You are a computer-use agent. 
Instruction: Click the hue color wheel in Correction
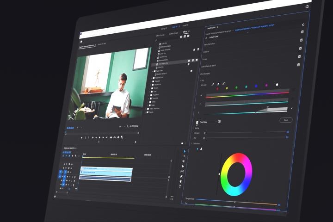click(236, 174)
